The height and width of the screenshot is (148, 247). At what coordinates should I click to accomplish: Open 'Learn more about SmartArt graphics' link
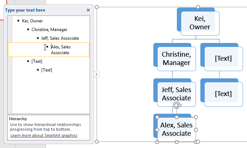coord(44,136)
